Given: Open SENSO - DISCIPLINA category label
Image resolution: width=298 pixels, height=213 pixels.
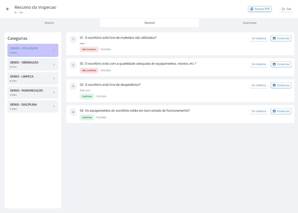Looking at the screenshot, I should (23, 105).
